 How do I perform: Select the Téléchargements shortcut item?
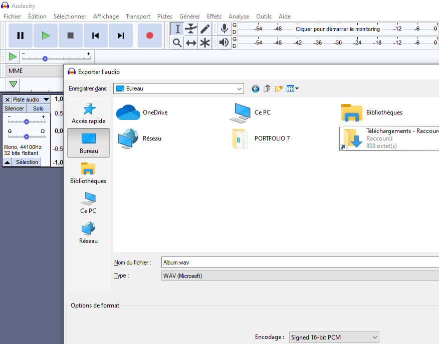coord(389,138)
